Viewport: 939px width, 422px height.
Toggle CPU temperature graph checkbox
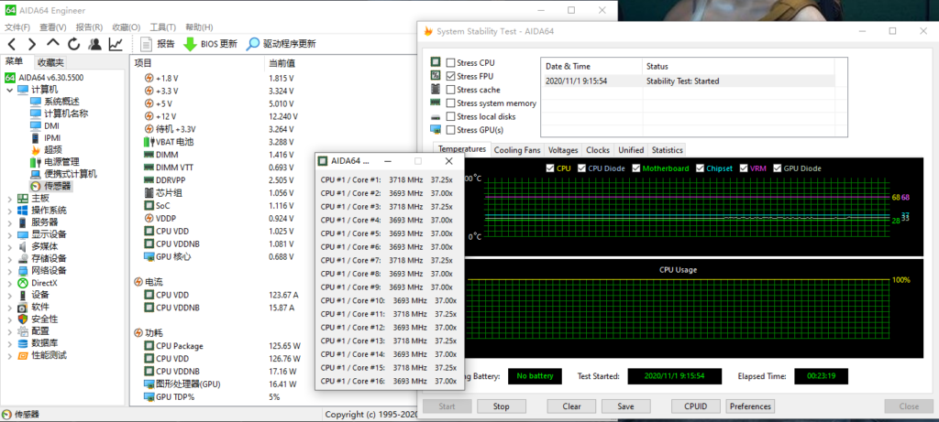point(550,168)
